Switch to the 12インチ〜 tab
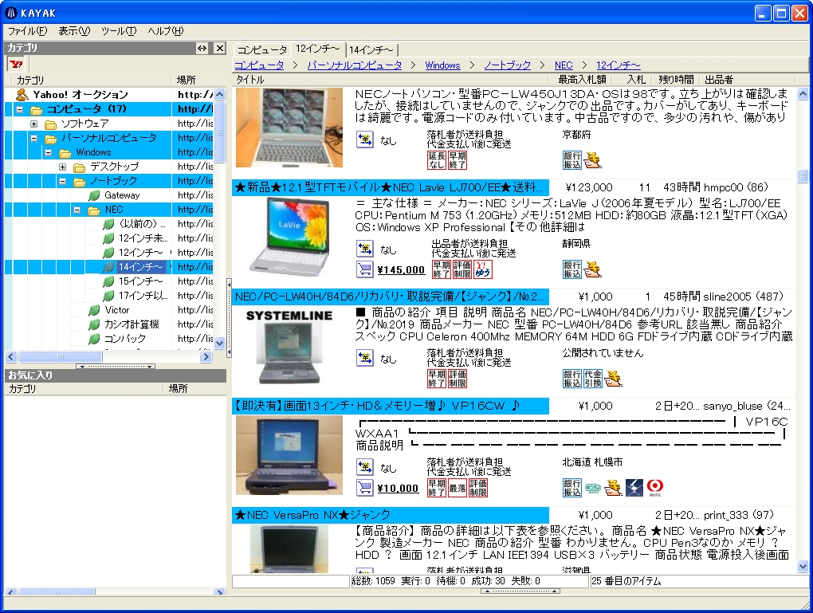This screenshot has height=613, width=813. tap(317, 49)
